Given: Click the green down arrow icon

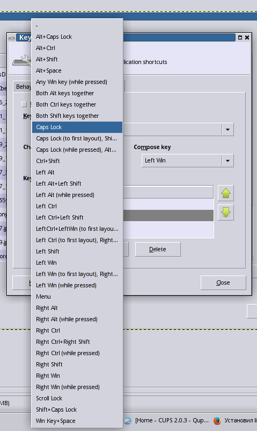Looking at the screenshot, I should click(x=226, y=212).
